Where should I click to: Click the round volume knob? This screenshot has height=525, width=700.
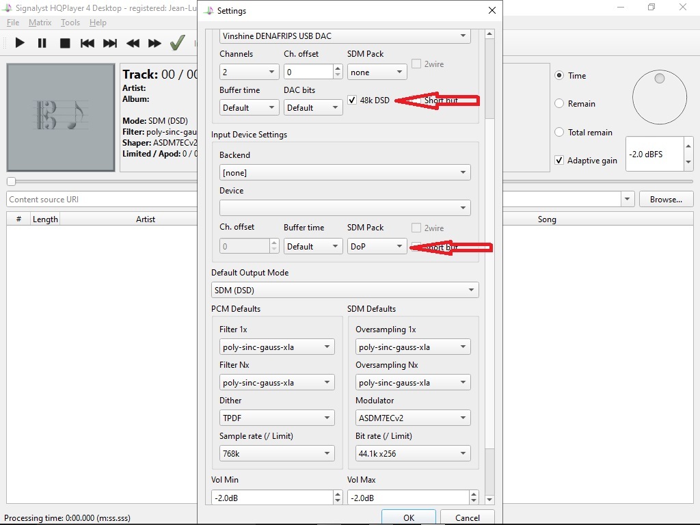click(x=660, y=97)
